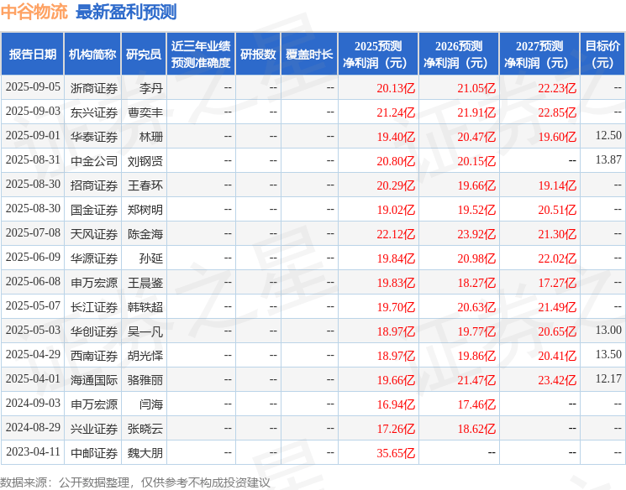Select the 招商证券 institution cell
Viewport: 626px width, 490px height.
[x=94, y=185]
